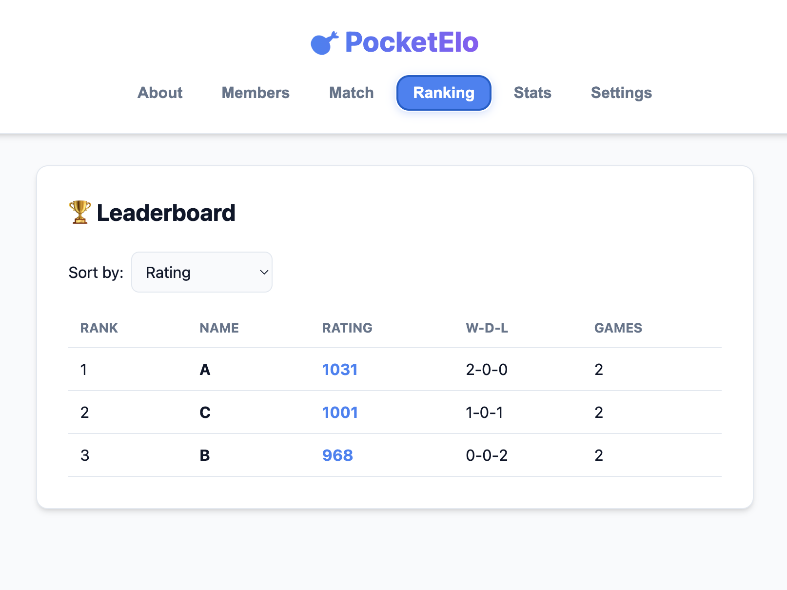This screenshot has height=590, width=787.
Task: Click rating 968 for player B
Action: tap(337, 455)
